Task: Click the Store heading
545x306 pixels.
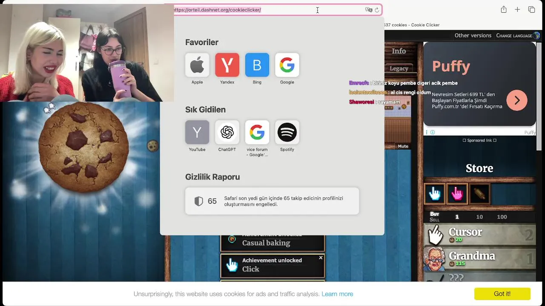Action: 479,168
